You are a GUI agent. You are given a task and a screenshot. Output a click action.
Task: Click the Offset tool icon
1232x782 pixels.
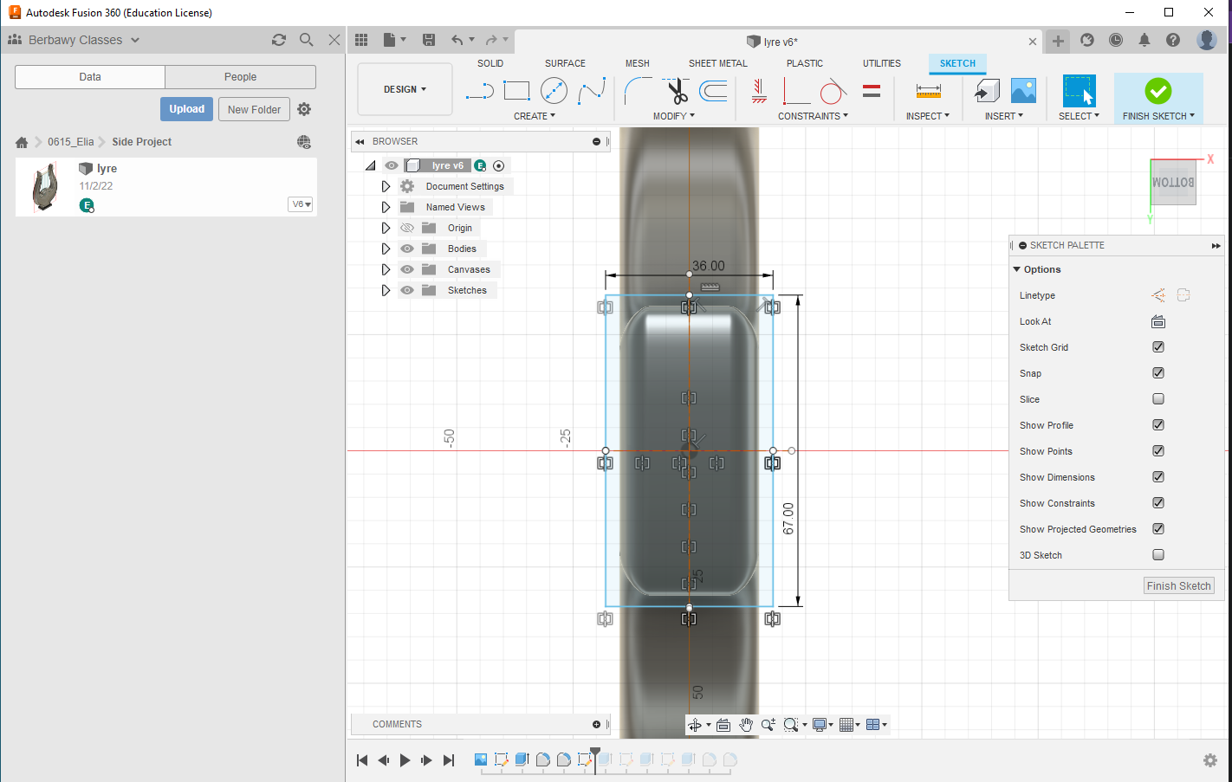point(713,90)
